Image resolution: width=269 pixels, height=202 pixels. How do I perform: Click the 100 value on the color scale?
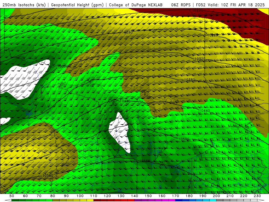click(80, 196)
